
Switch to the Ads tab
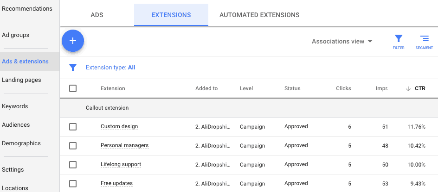click(97, 15)
